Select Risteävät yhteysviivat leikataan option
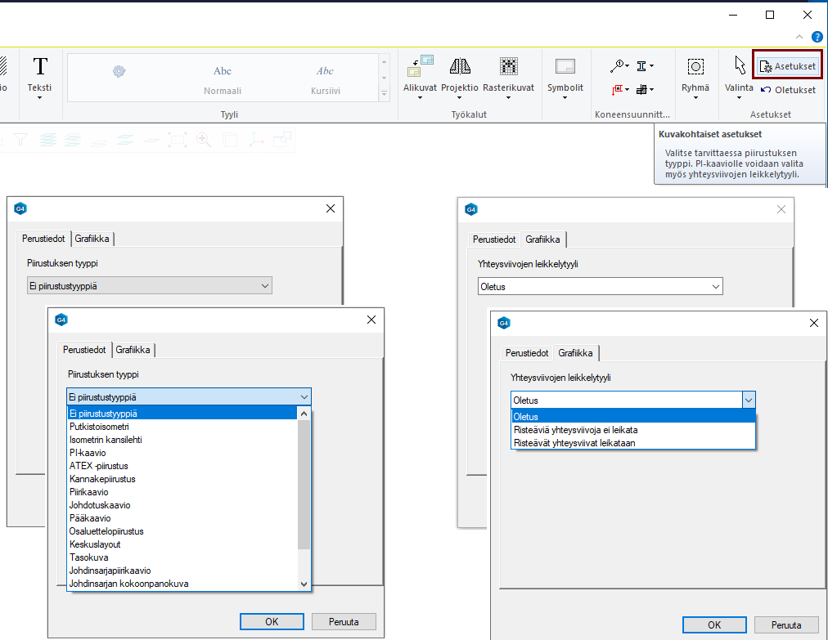Screen dimensions: 828x640 click(x=574, y=443)
